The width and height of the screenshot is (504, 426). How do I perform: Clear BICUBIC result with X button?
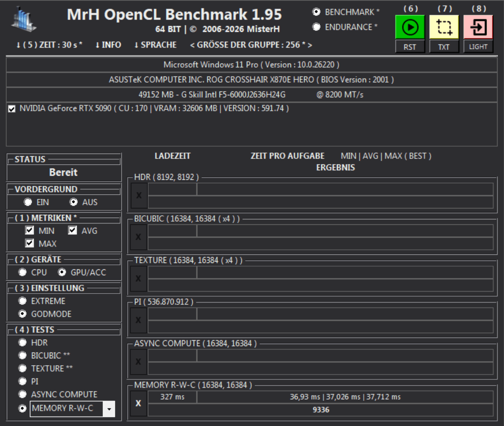[139, 237]
